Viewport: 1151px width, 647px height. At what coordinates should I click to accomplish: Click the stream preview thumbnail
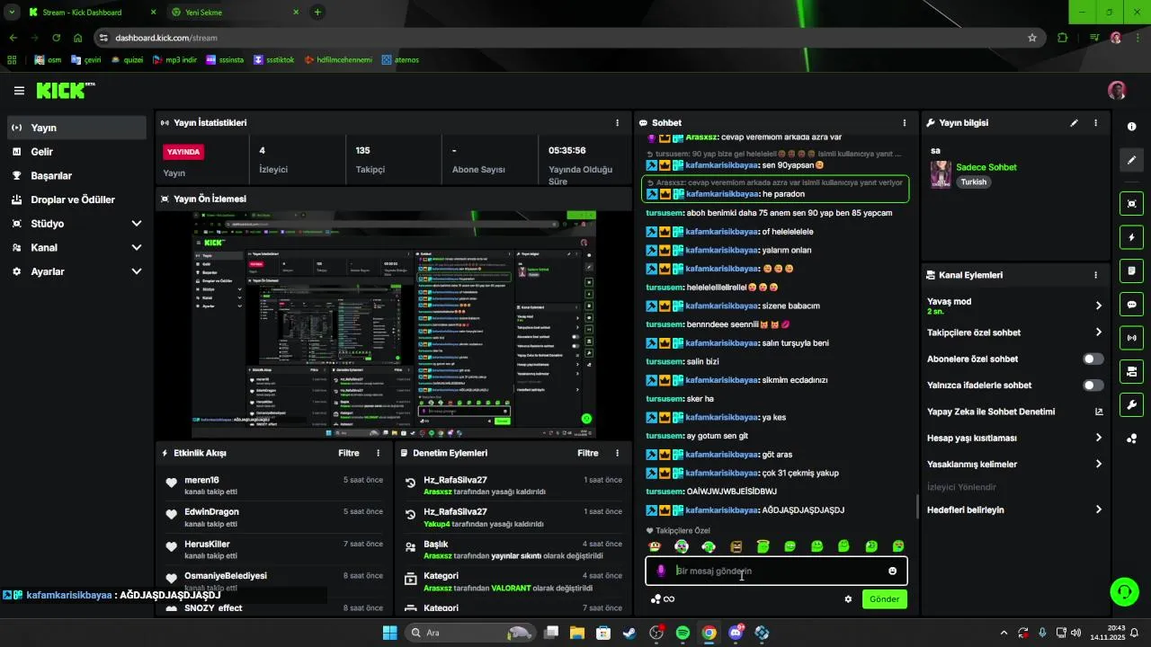(x=395, y=324)
